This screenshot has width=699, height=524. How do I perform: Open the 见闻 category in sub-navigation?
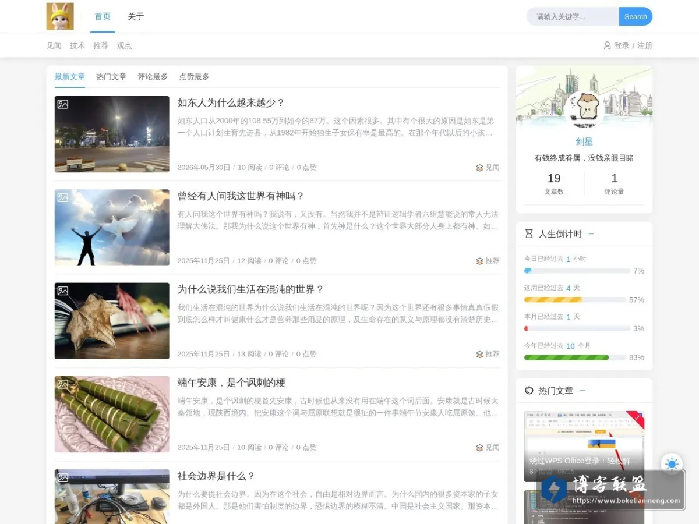click(x=54, y=45)
